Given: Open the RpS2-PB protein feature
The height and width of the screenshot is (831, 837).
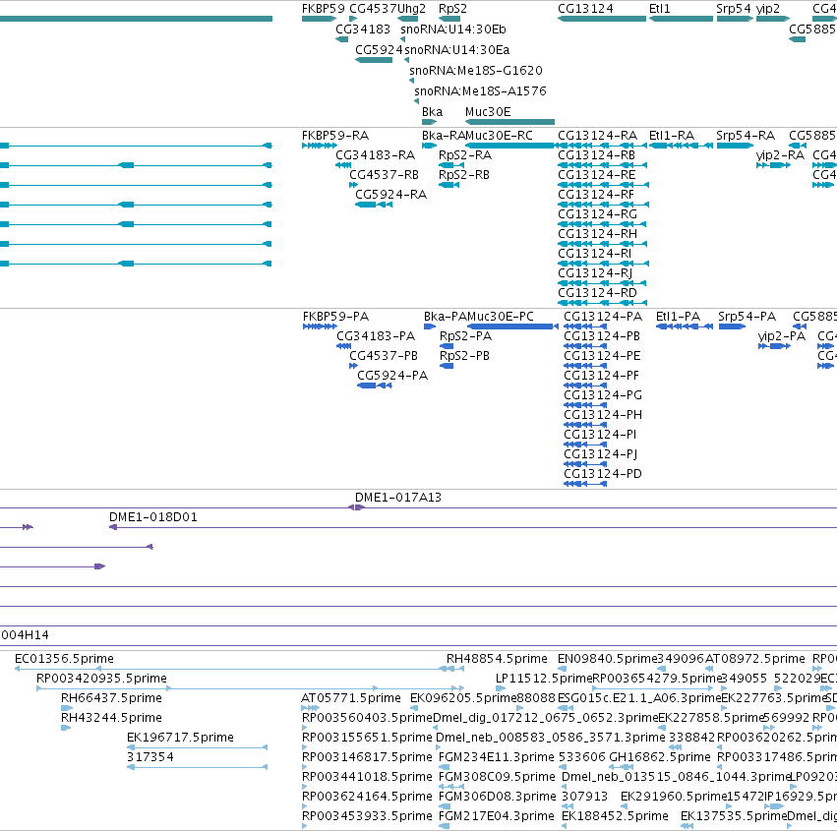Looking at the screenshot, I should tap(447, 366).
